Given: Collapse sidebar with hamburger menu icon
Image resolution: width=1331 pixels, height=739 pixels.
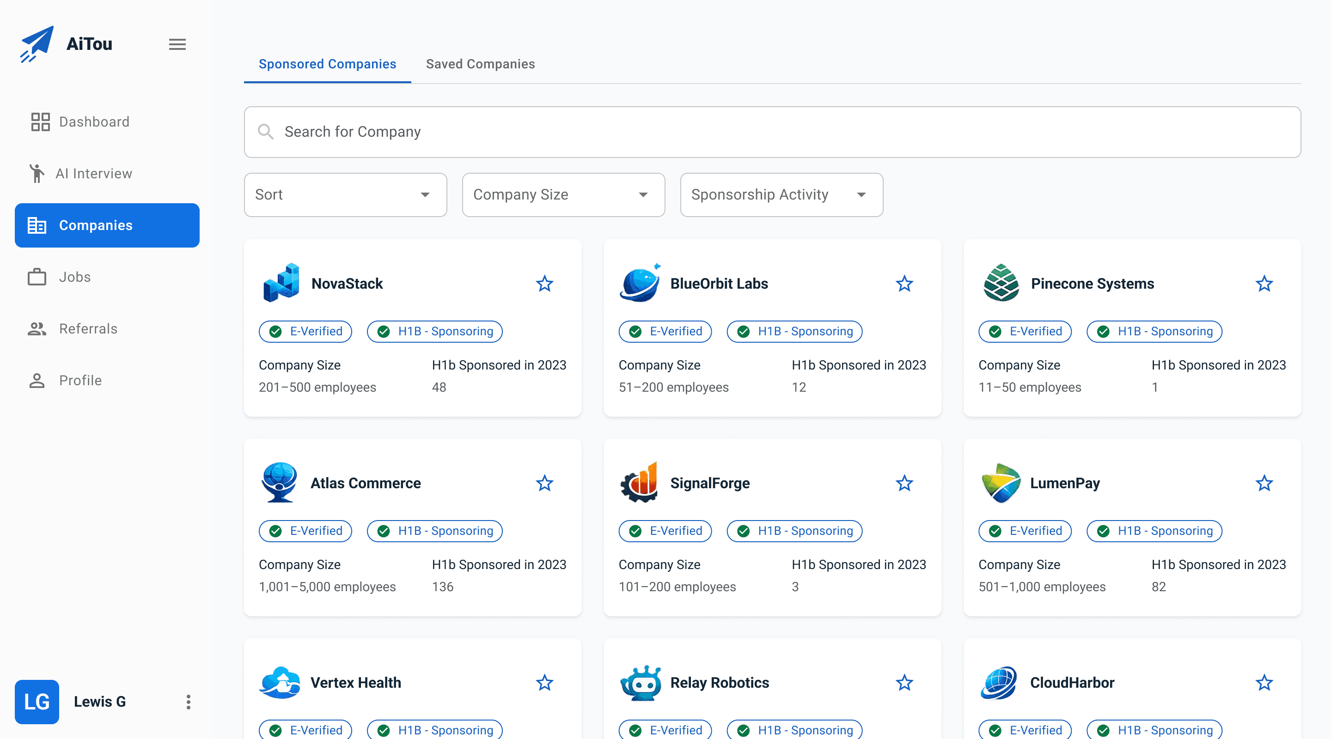Looking at the screenshot, I should 177,44.
